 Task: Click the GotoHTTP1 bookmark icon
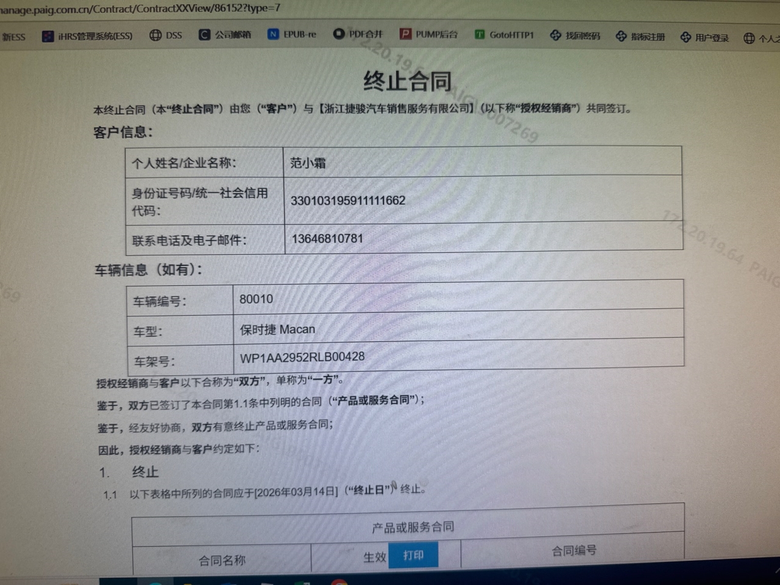(480, 35)
